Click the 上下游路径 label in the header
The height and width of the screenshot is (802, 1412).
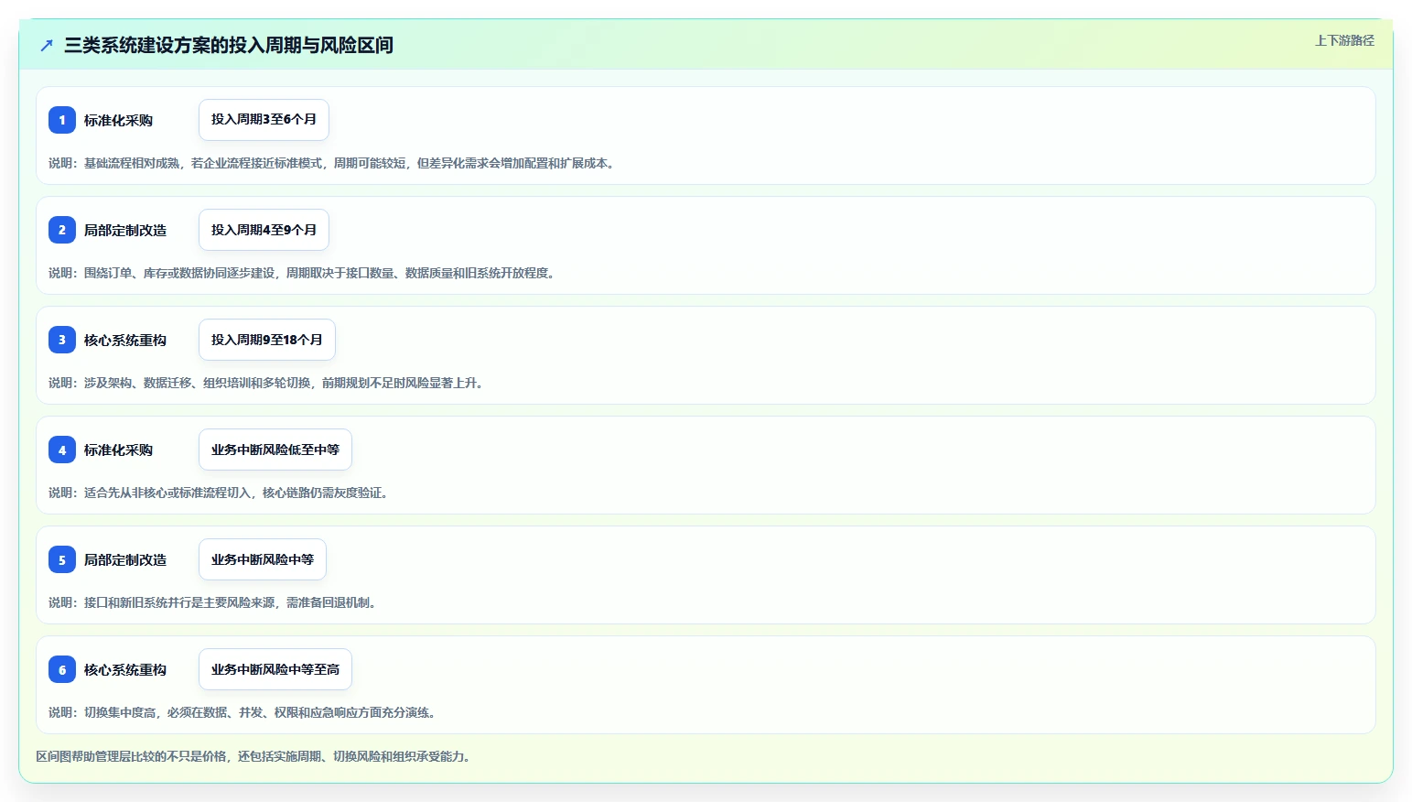click(x=1344, y=40)
